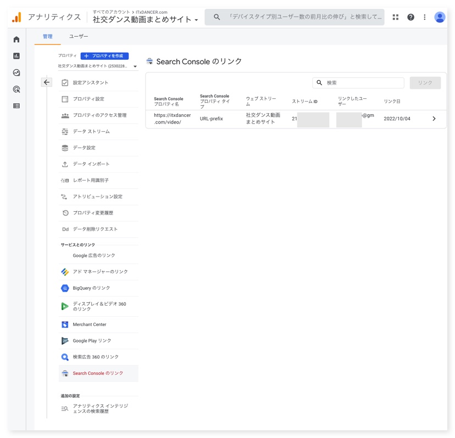The width and height of the screenshot is (455, 438).
Task: Open the Home icon in left rail
Action: click(16, 40)
